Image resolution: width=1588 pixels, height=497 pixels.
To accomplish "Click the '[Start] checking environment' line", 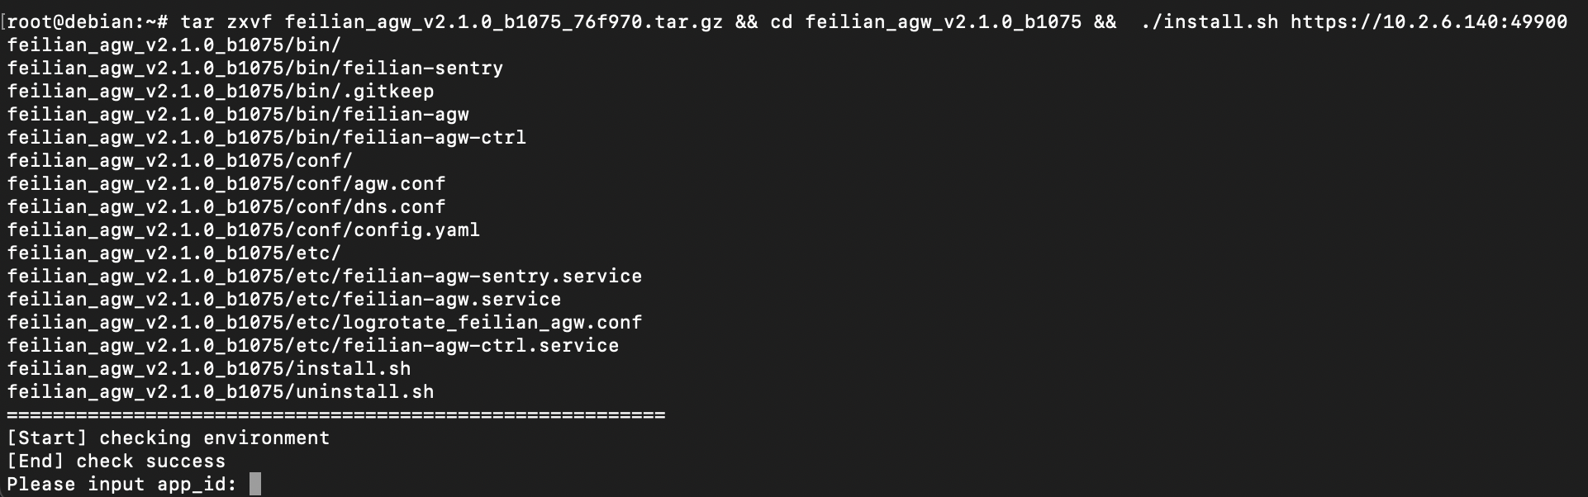I will pyautogui.click(x=169, y=438).
